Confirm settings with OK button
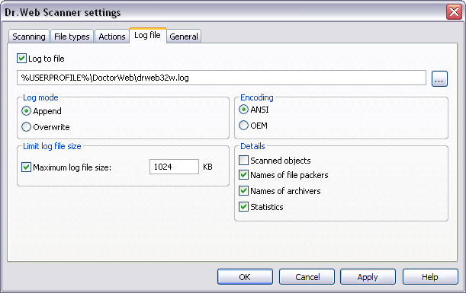 [x=245, y=277]
